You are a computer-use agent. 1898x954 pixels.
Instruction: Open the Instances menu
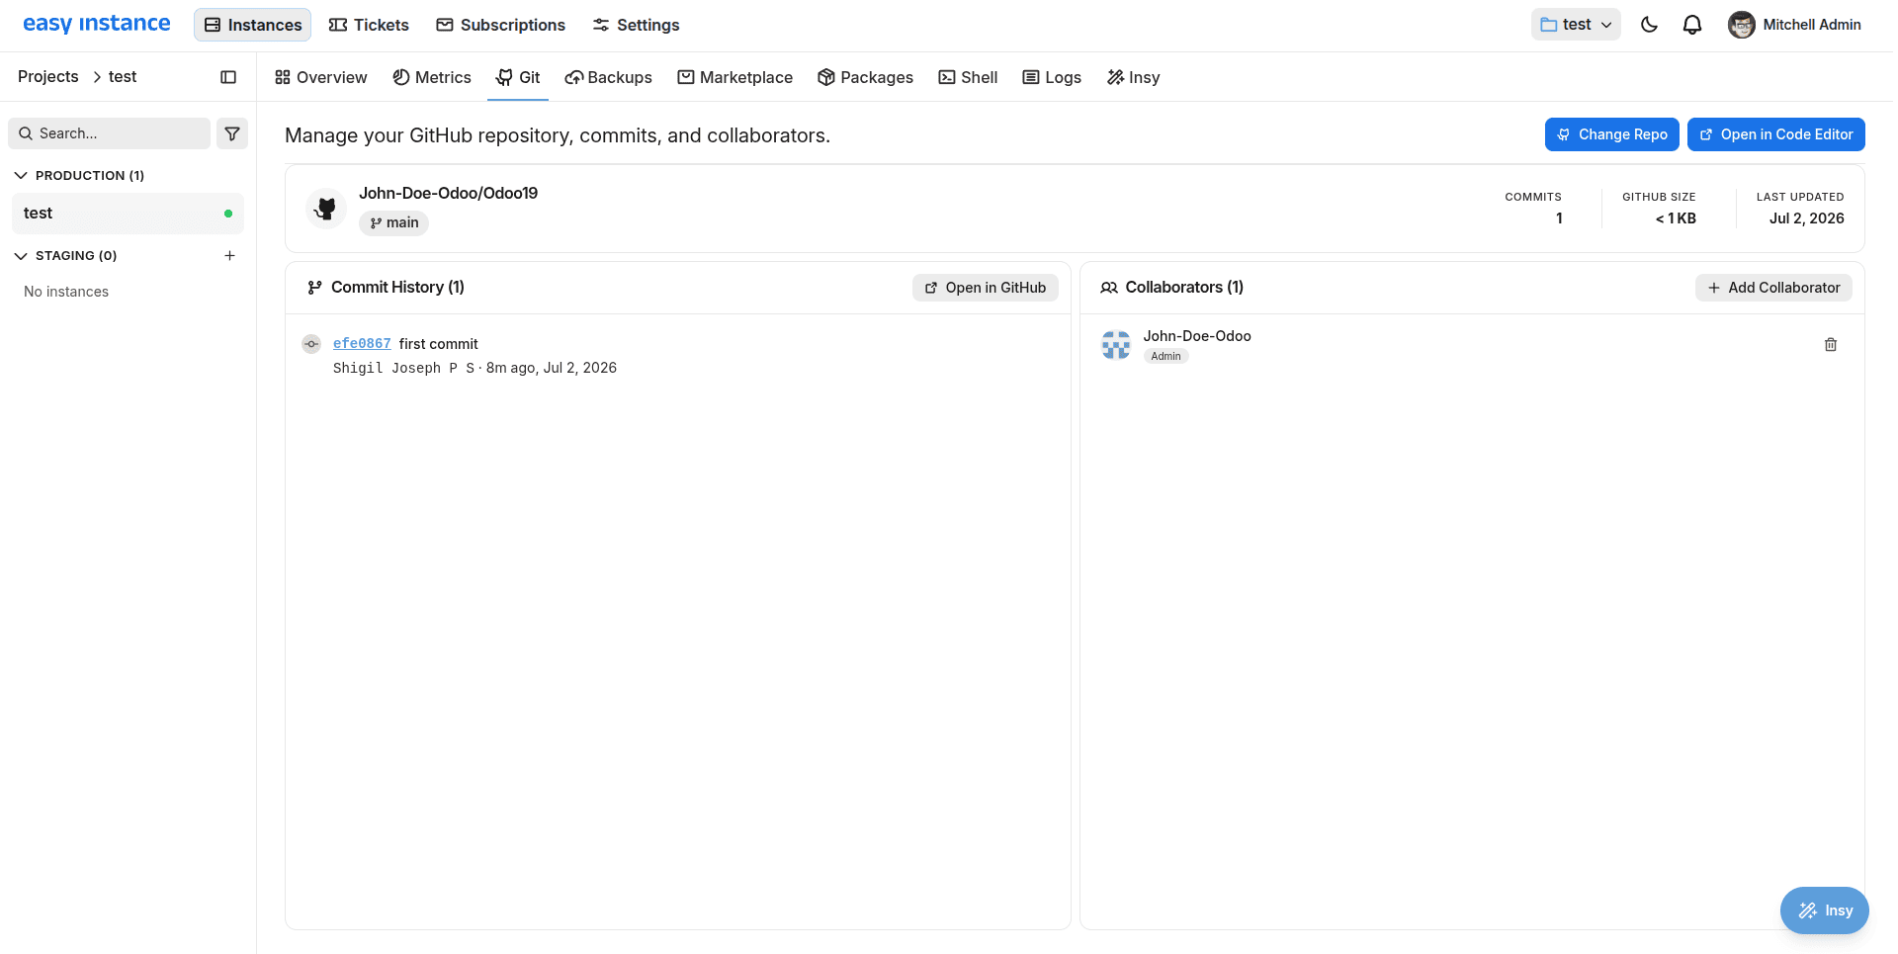(x=253, y=25)
